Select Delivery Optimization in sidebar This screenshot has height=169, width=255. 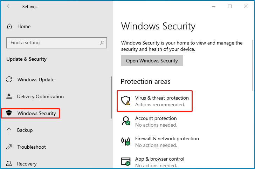tap(40, 96)
